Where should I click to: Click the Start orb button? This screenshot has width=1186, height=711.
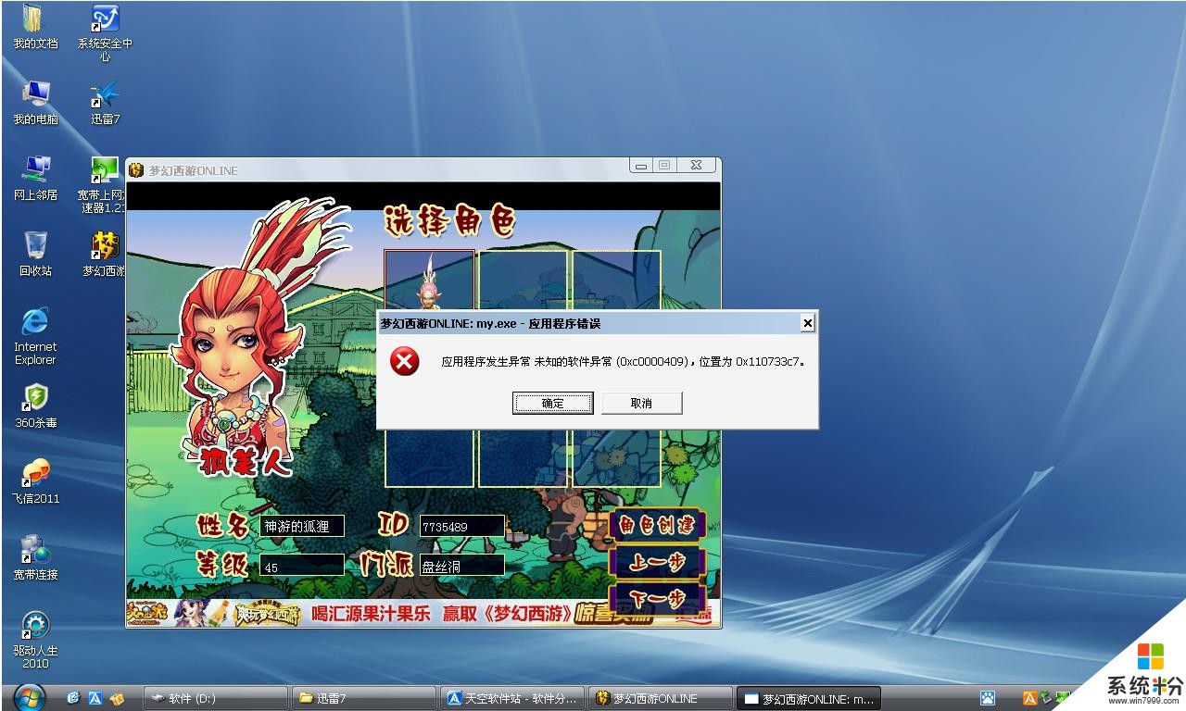31,696
